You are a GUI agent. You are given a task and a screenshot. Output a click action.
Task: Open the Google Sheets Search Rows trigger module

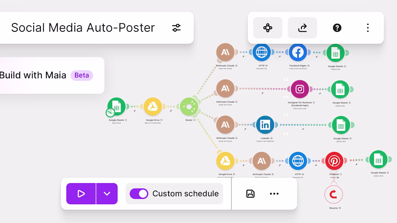point(117,106)
